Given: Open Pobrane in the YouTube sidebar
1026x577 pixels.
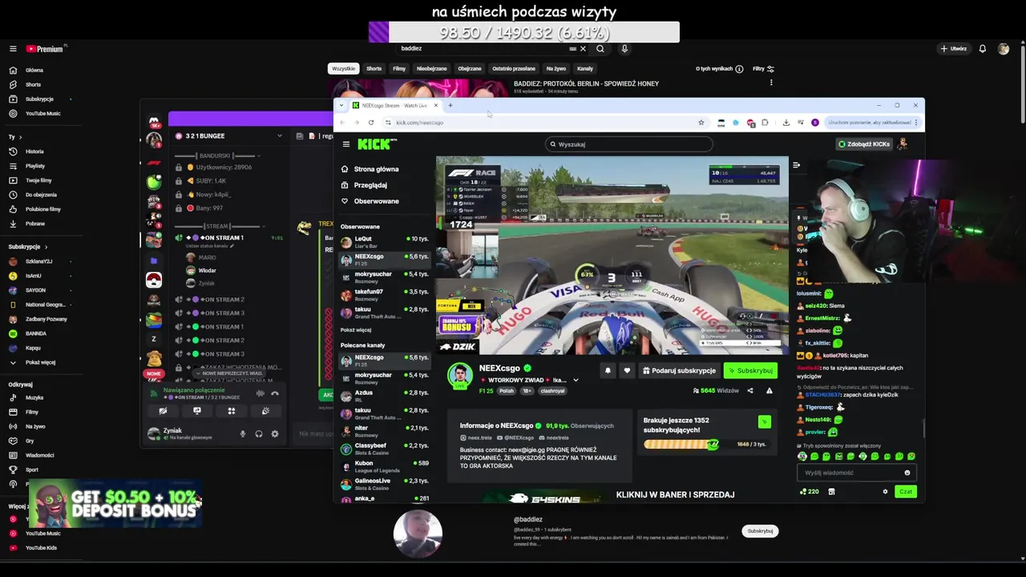Looking at the screenshot, I should pos(35,224).
